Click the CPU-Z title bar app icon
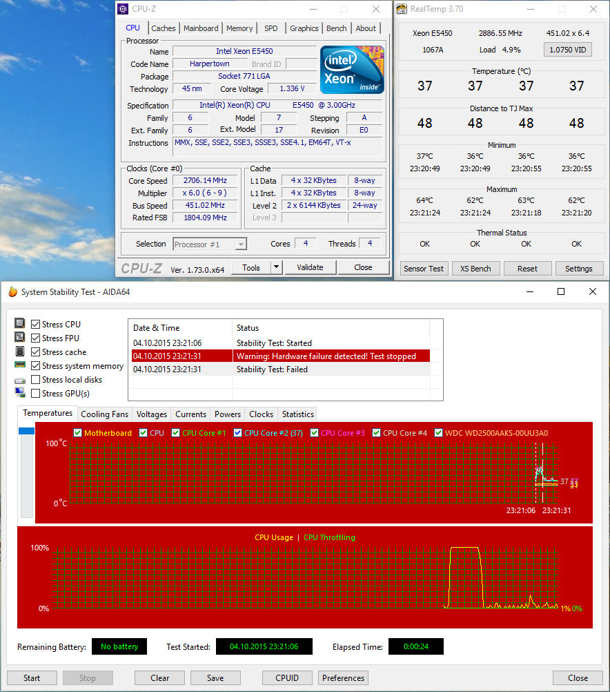Image resolution: width=610 pixels, height=692 pixels. pos(123,9)
